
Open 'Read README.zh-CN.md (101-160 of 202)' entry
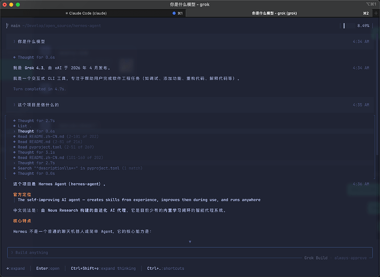tap(58, 158)
